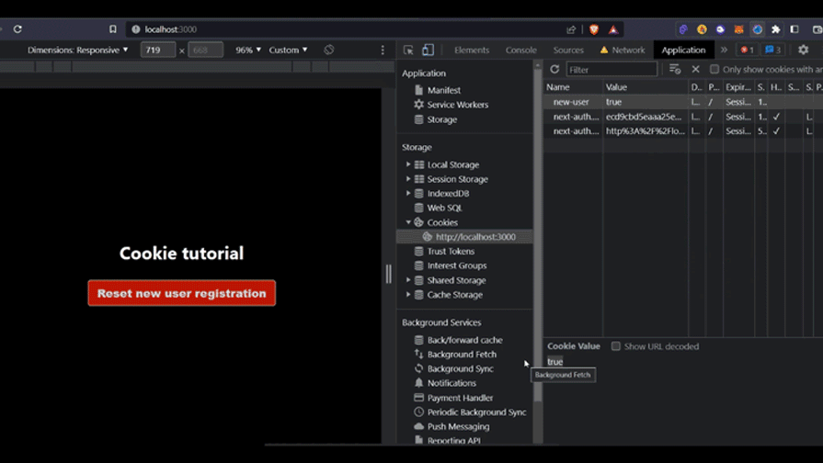Click the Brave Shields icon

click(594, 29)
